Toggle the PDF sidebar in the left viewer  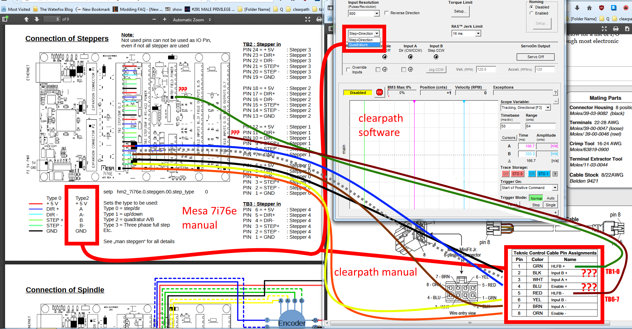(x=5, y=19)
